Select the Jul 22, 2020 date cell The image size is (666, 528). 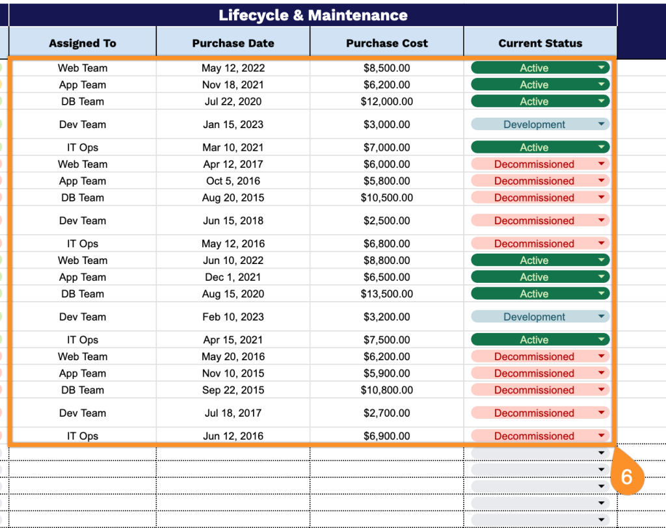pyautogui.click(x=233, y=101)
